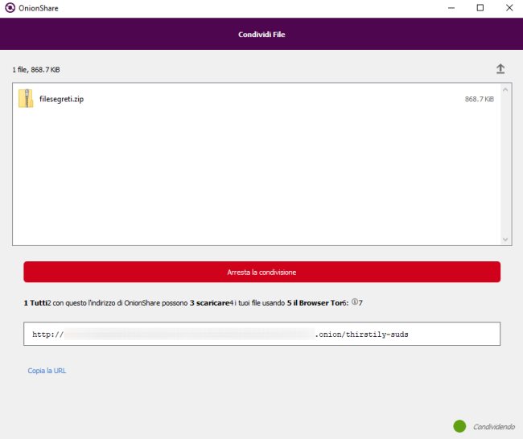Click the '1 file, 868.7 KiB' summary label

coord(37,70)
